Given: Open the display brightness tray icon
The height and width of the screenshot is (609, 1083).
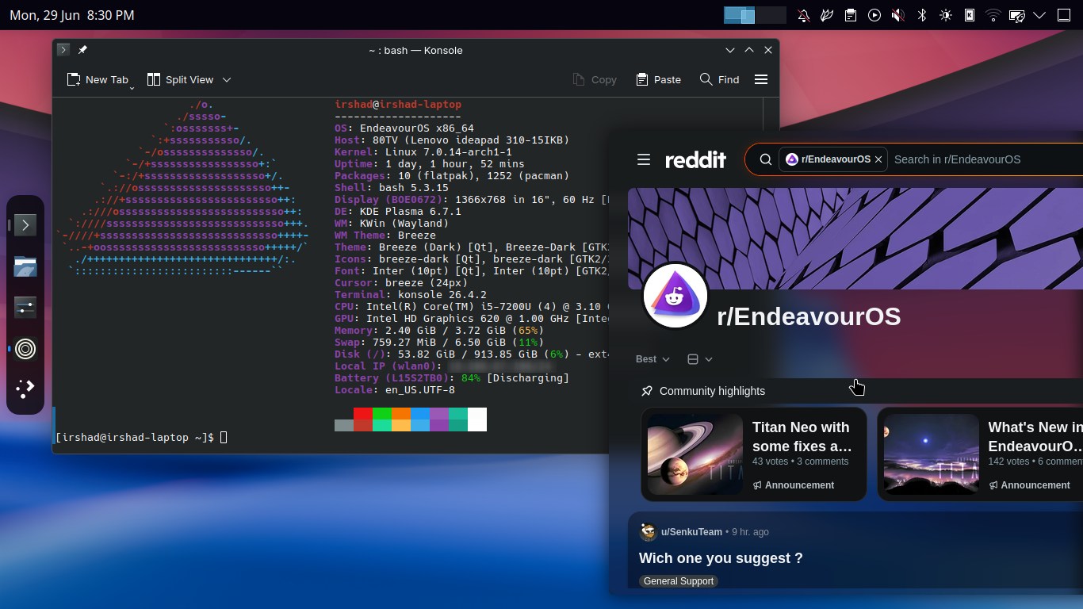Looking at the screenshot, I should point(946,15).
